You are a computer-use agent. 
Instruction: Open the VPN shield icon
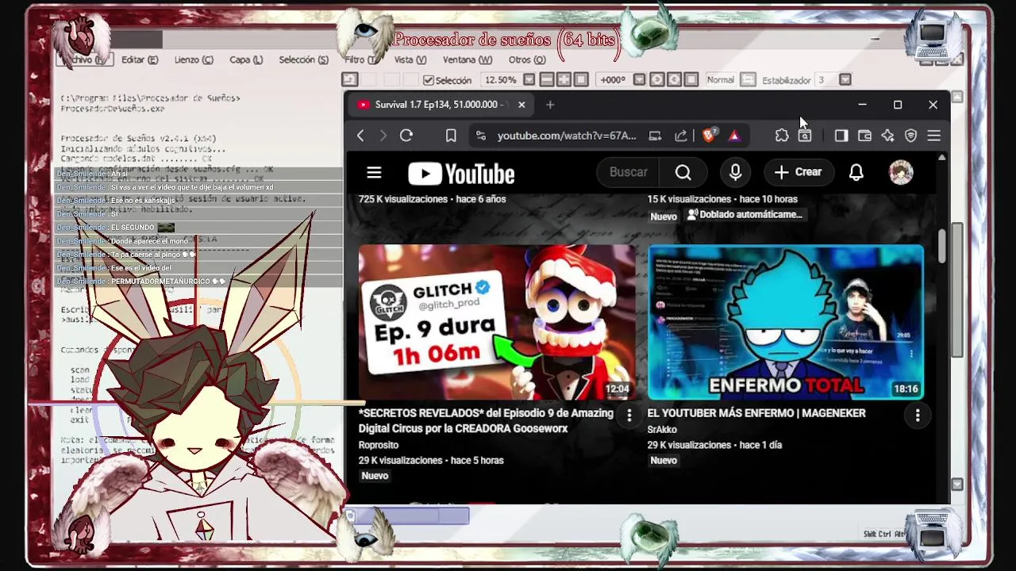tap(910, 136)
